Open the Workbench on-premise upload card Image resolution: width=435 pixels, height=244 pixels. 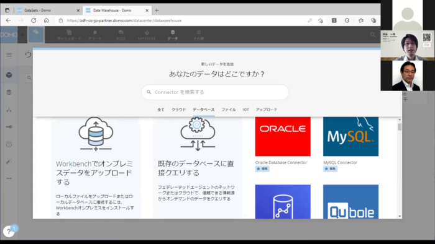96,168
